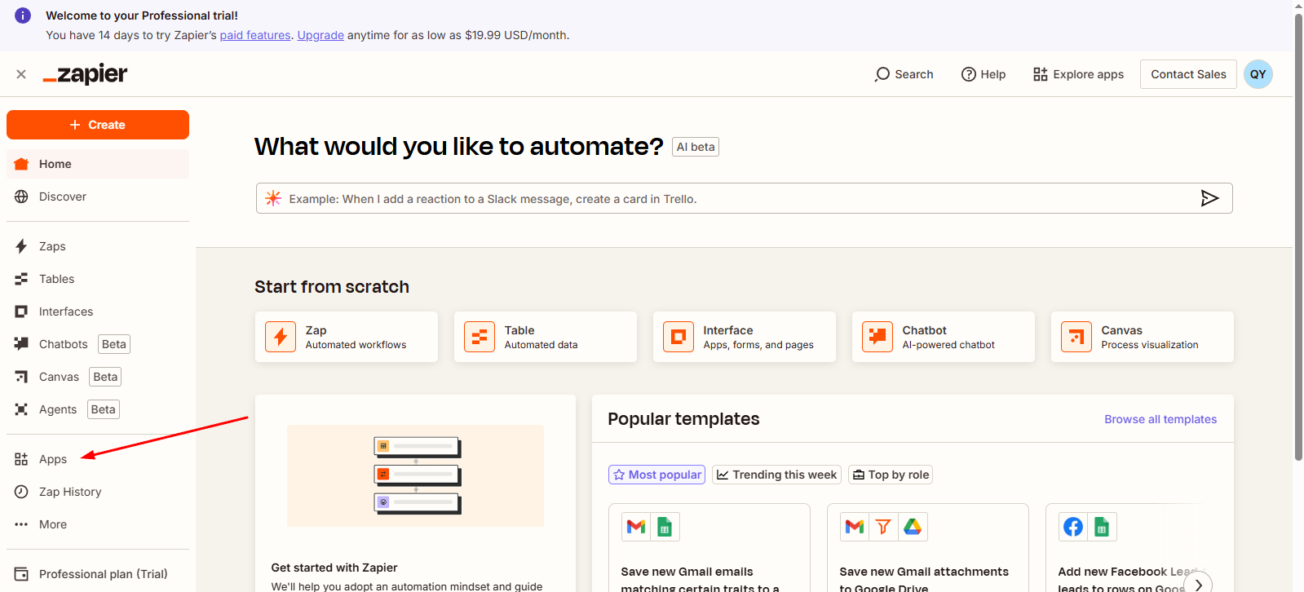Viewport: 1304px width, 592px height.
Task: Start a Zap from scratch card
Action: [347, 337]
